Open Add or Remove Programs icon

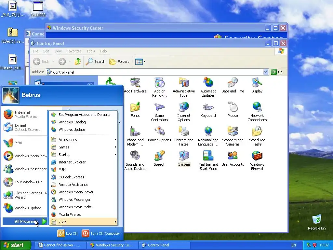coord(159,87)
